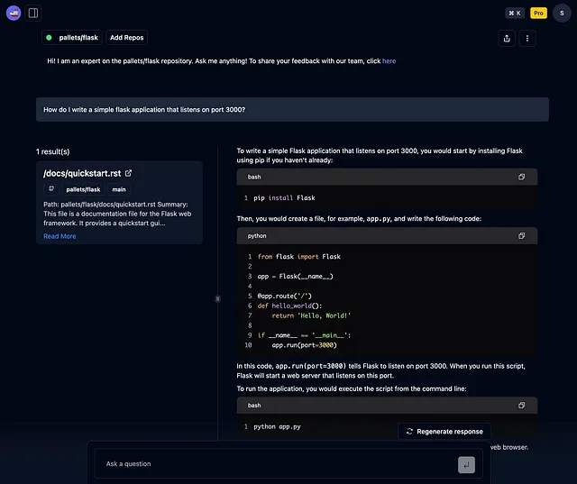Click the user question about port 3000
Viewport: 577px width, 484px height.
(x=292, y=110)
